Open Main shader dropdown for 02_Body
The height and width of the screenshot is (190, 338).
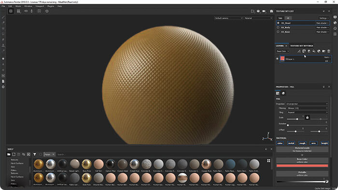pos(322,27)
